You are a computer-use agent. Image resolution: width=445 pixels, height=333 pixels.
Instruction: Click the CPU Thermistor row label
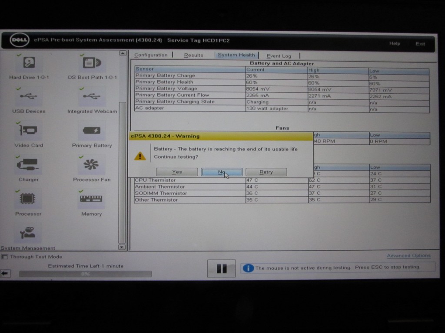coord(155,180)
